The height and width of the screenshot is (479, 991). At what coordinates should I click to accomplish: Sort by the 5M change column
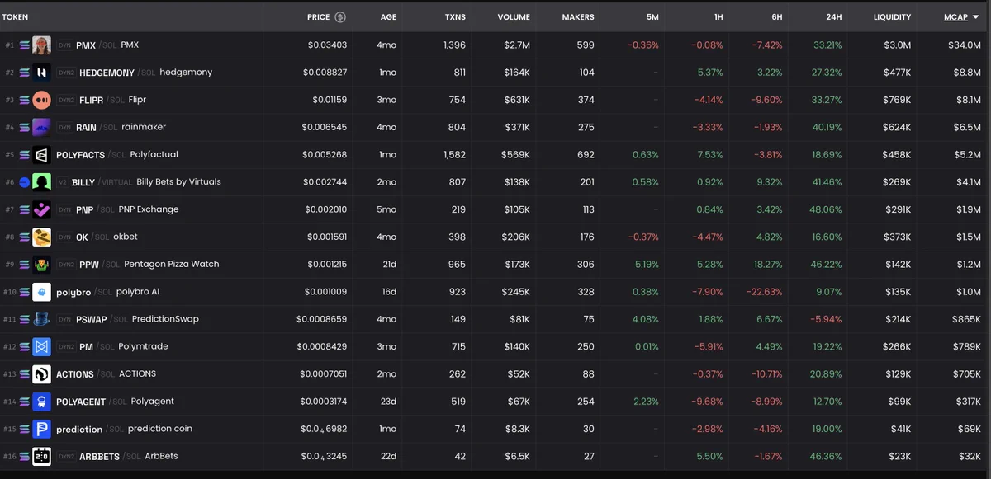click(652, 17)
